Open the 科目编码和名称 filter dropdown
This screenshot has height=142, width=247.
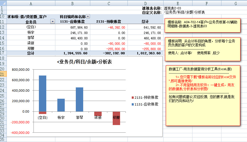(88, 17)
